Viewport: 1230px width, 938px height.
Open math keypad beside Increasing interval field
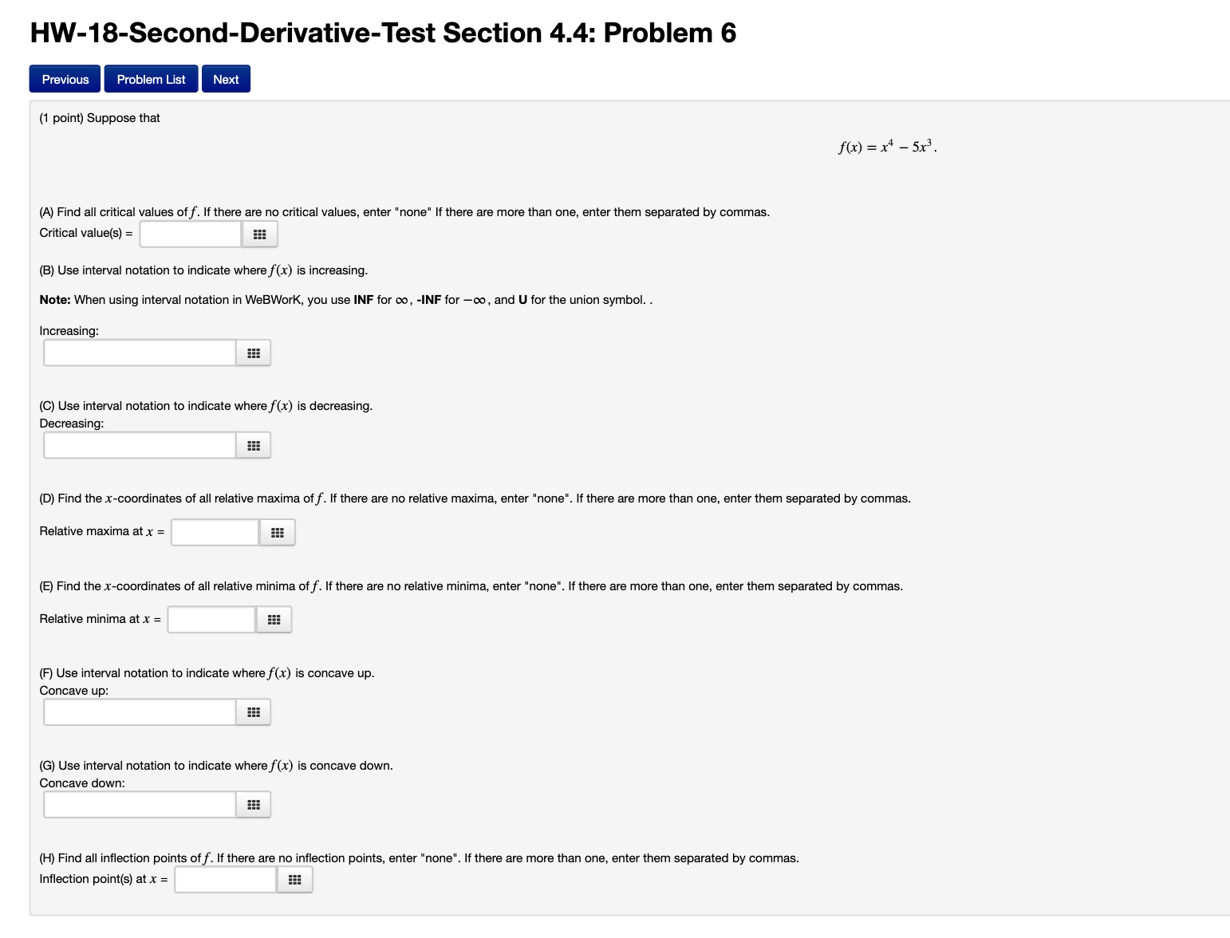pos(253,352)
